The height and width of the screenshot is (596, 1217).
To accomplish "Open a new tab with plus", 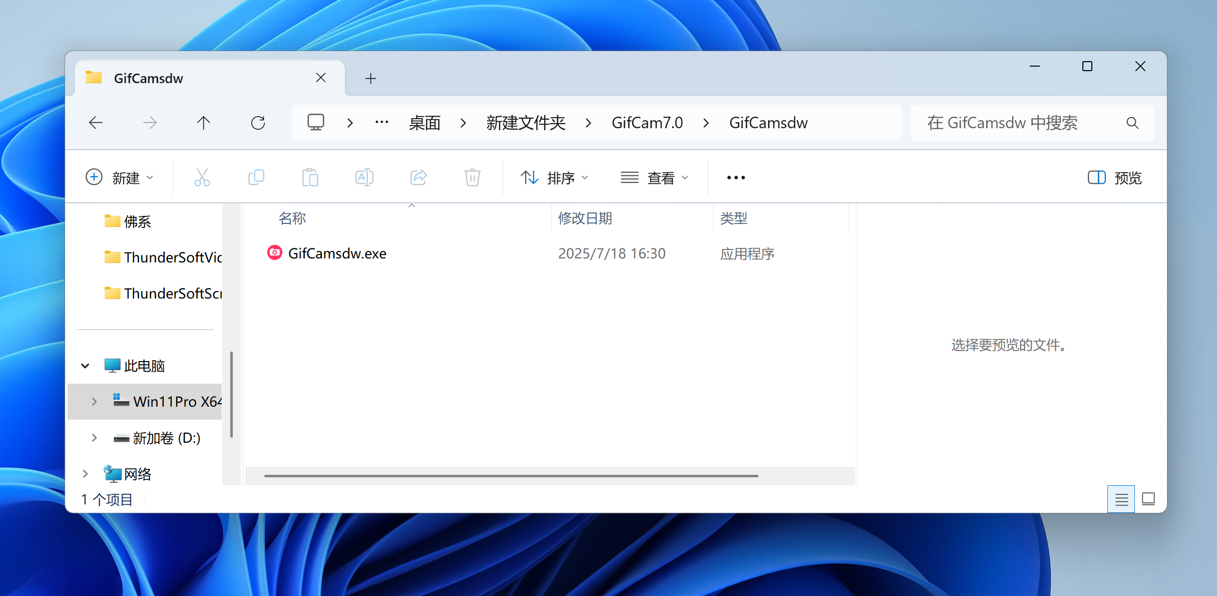I will coord(370,78).
